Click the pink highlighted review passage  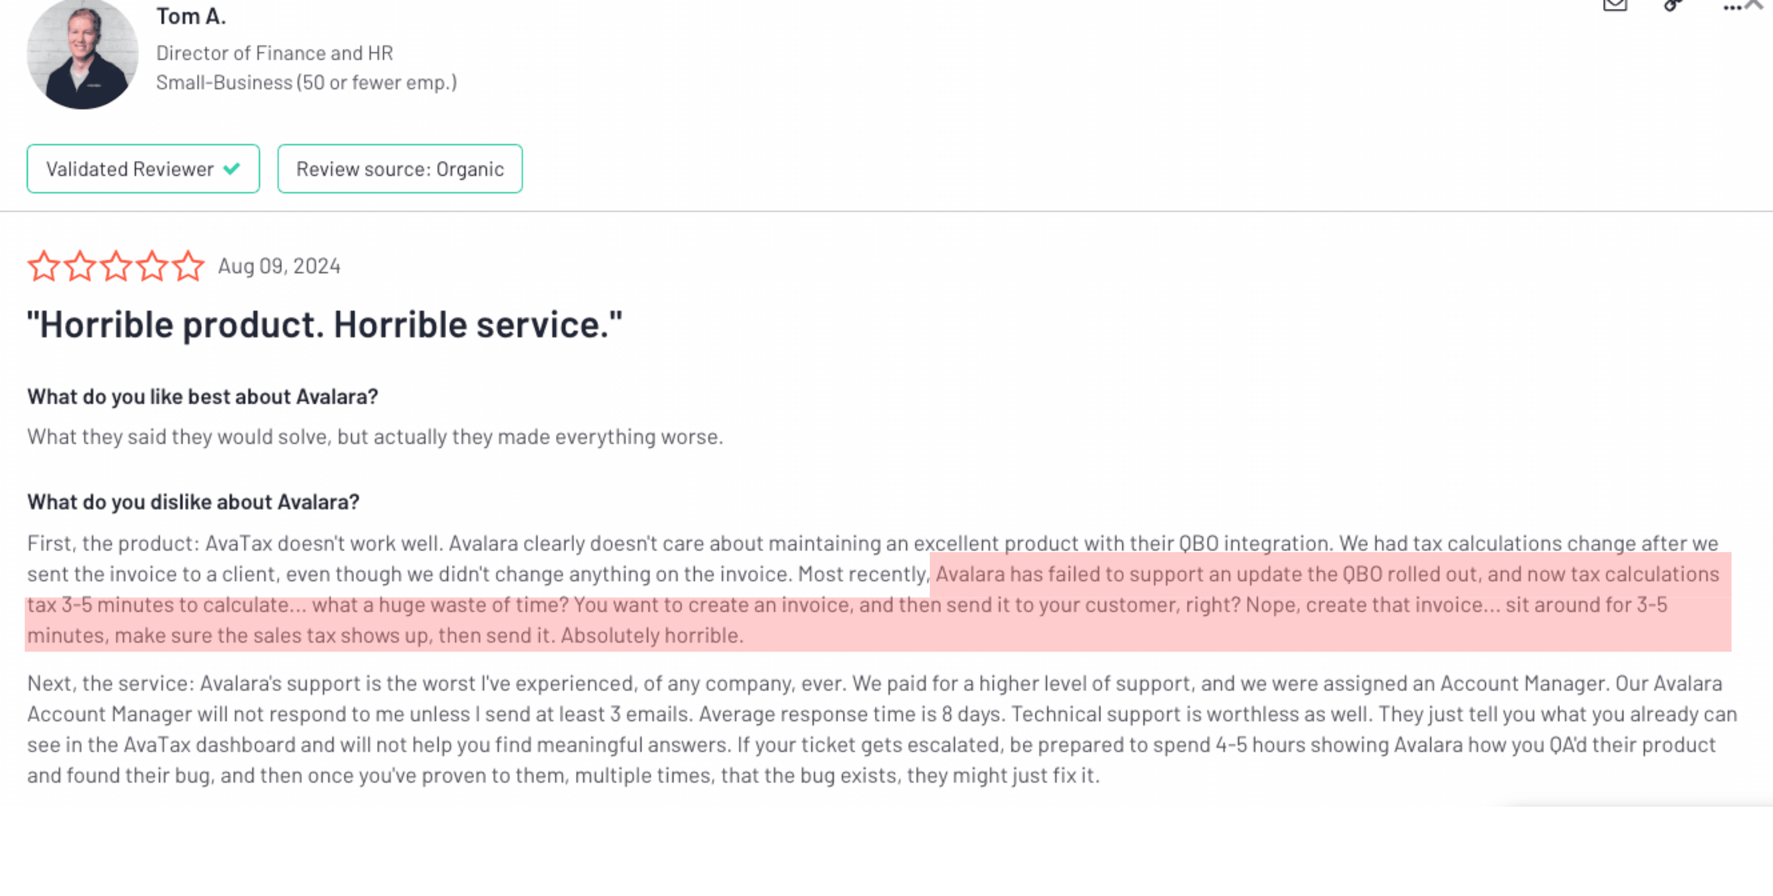pos(826,605)
